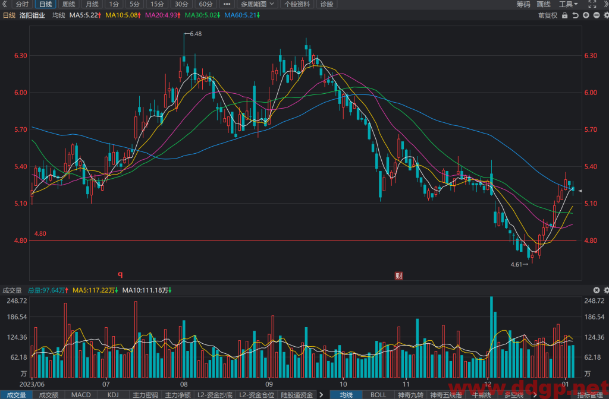The height and width of the screenshot is (399, 609).
Task: Close the 成交量 volume sub-panel
Action: tap(597, 290)
